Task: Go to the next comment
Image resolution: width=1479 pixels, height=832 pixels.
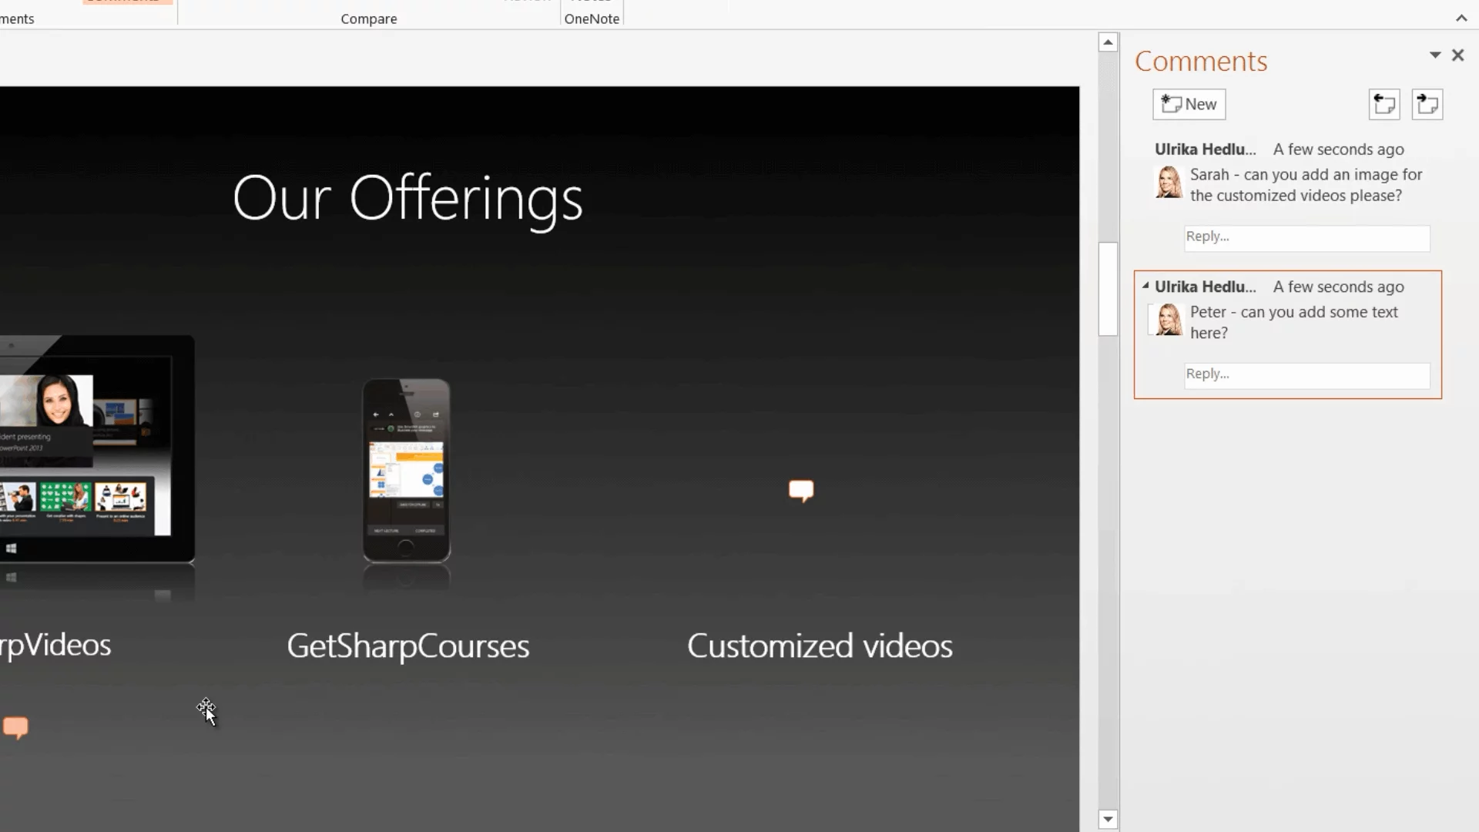Action: pyautogui.click(x=1427, y=104)
